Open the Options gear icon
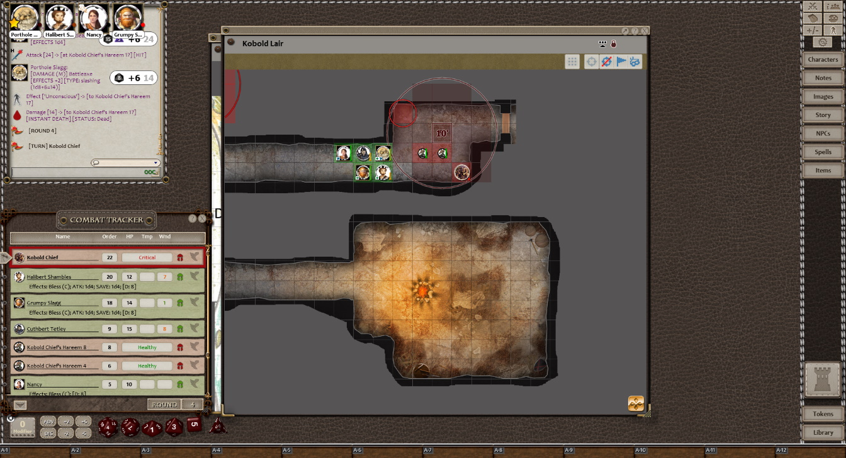This screenshot has height=458, width=846. [x=823, y=42]
